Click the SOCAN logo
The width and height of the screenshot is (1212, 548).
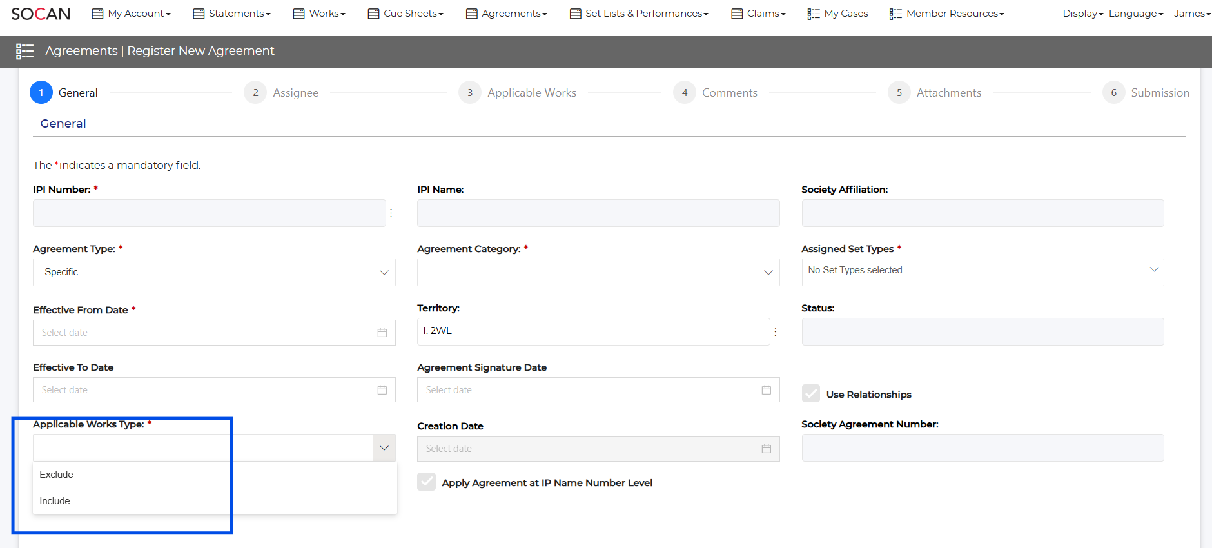tap(41, 14)
